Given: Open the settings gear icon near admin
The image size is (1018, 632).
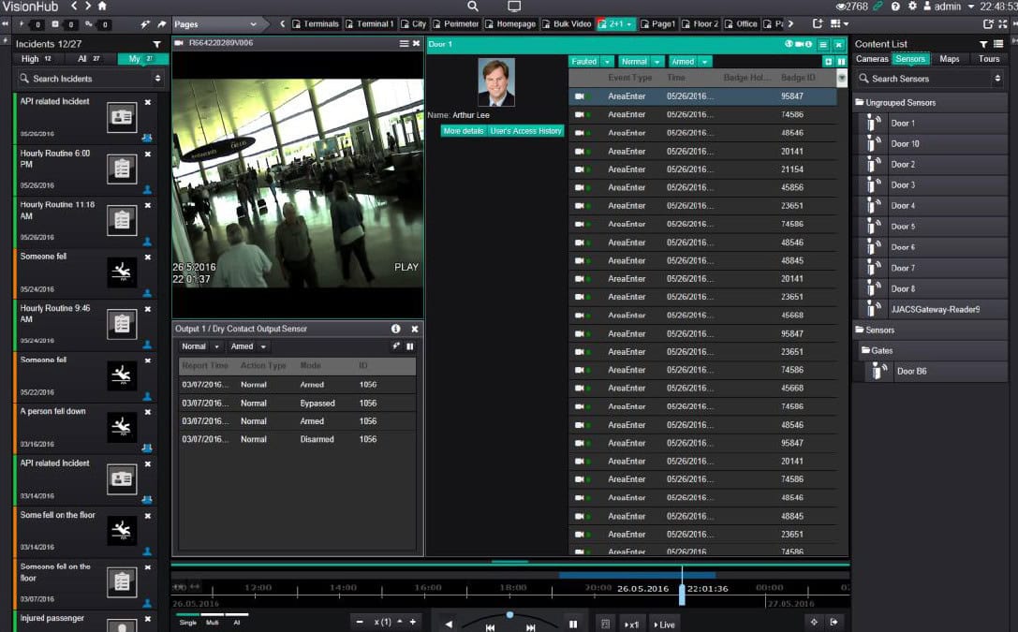Looking at the screenshot, I should (912, 7).
